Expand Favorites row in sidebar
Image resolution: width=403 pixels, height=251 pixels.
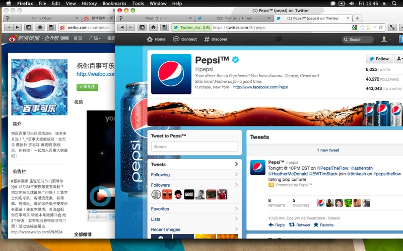pos(194,209)
